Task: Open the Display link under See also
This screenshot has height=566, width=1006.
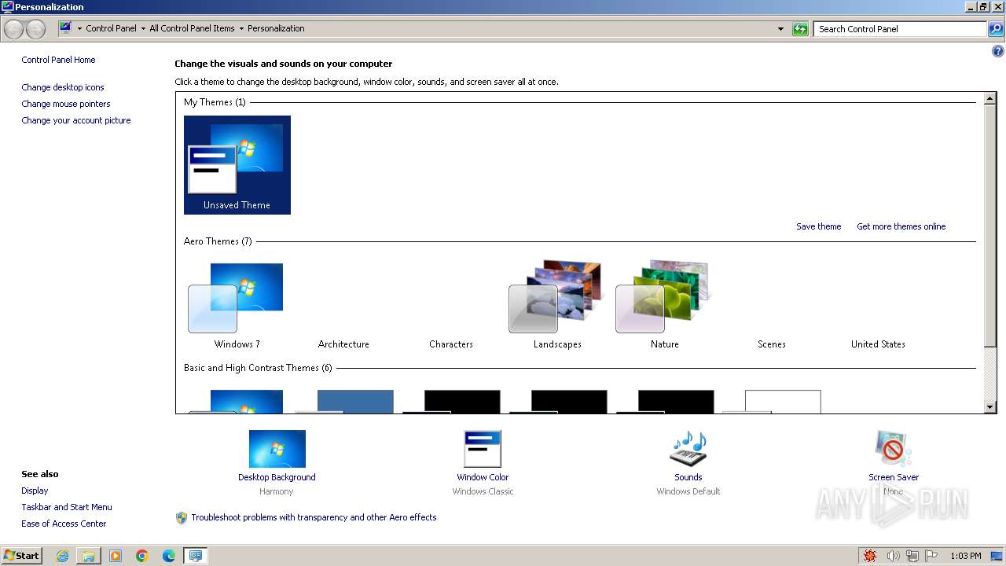Action: pos(35,491)
